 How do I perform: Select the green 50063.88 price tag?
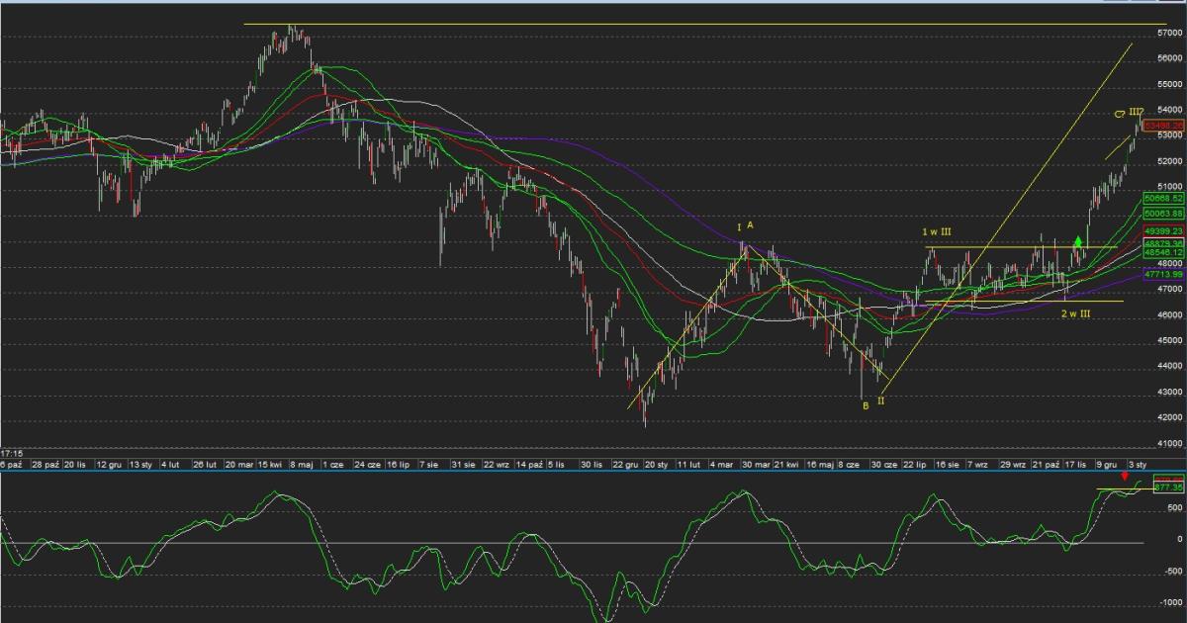pos(1163,213)
